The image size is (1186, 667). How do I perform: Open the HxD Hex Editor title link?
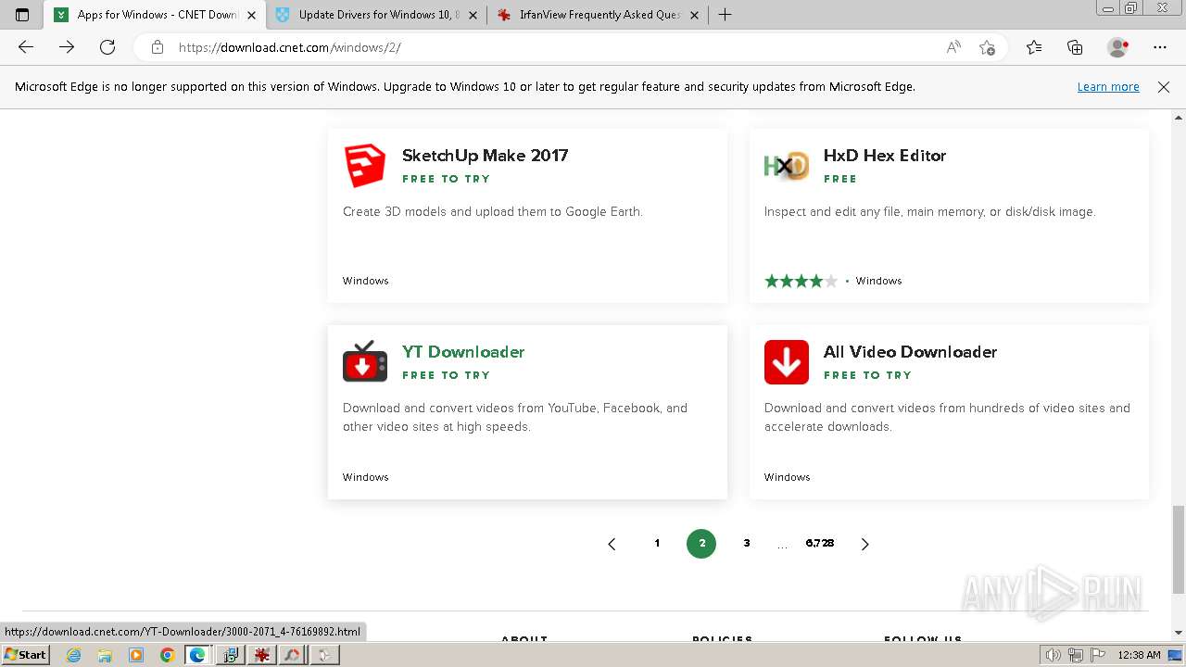pos(885,156)
